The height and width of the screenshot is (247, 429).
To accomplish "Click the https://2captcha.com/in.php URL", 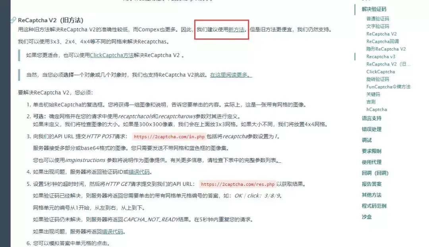I will [169, 137].
